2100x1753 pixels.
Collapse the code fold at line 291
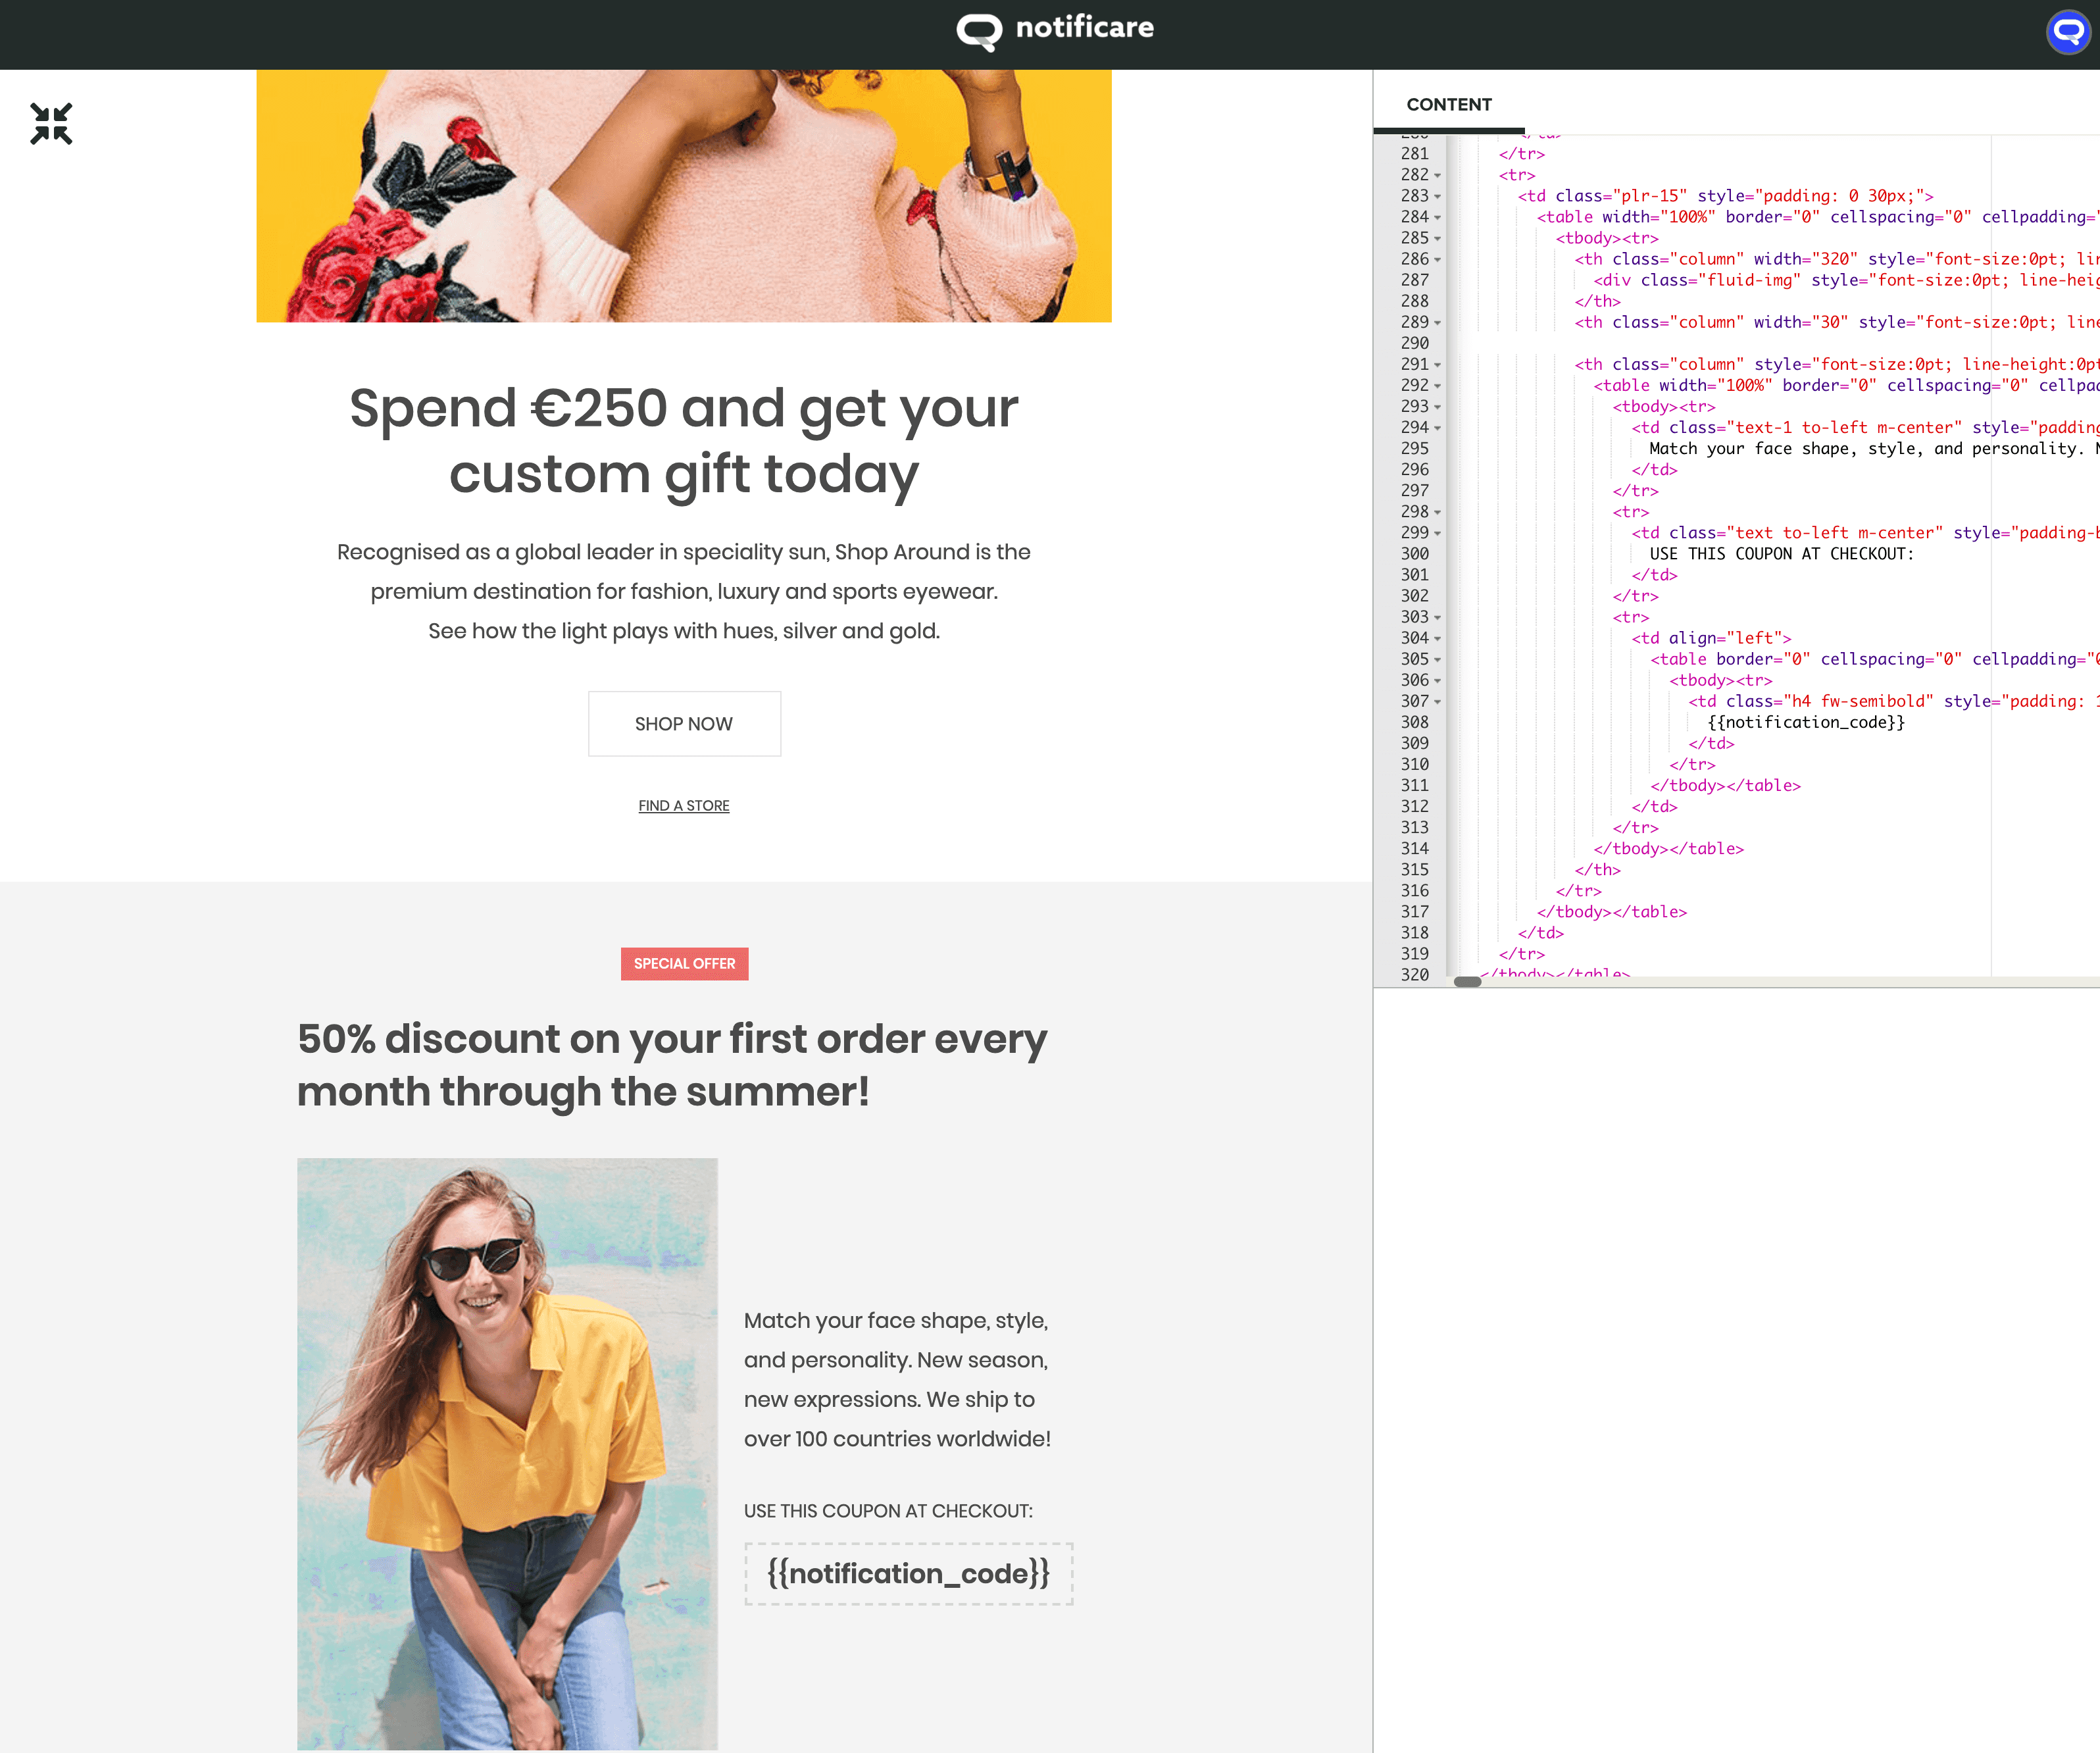[x=1437, y=365]
